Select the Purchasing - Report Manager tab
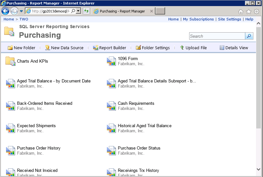This screenshot has height=177, width=263. (122, 11)
